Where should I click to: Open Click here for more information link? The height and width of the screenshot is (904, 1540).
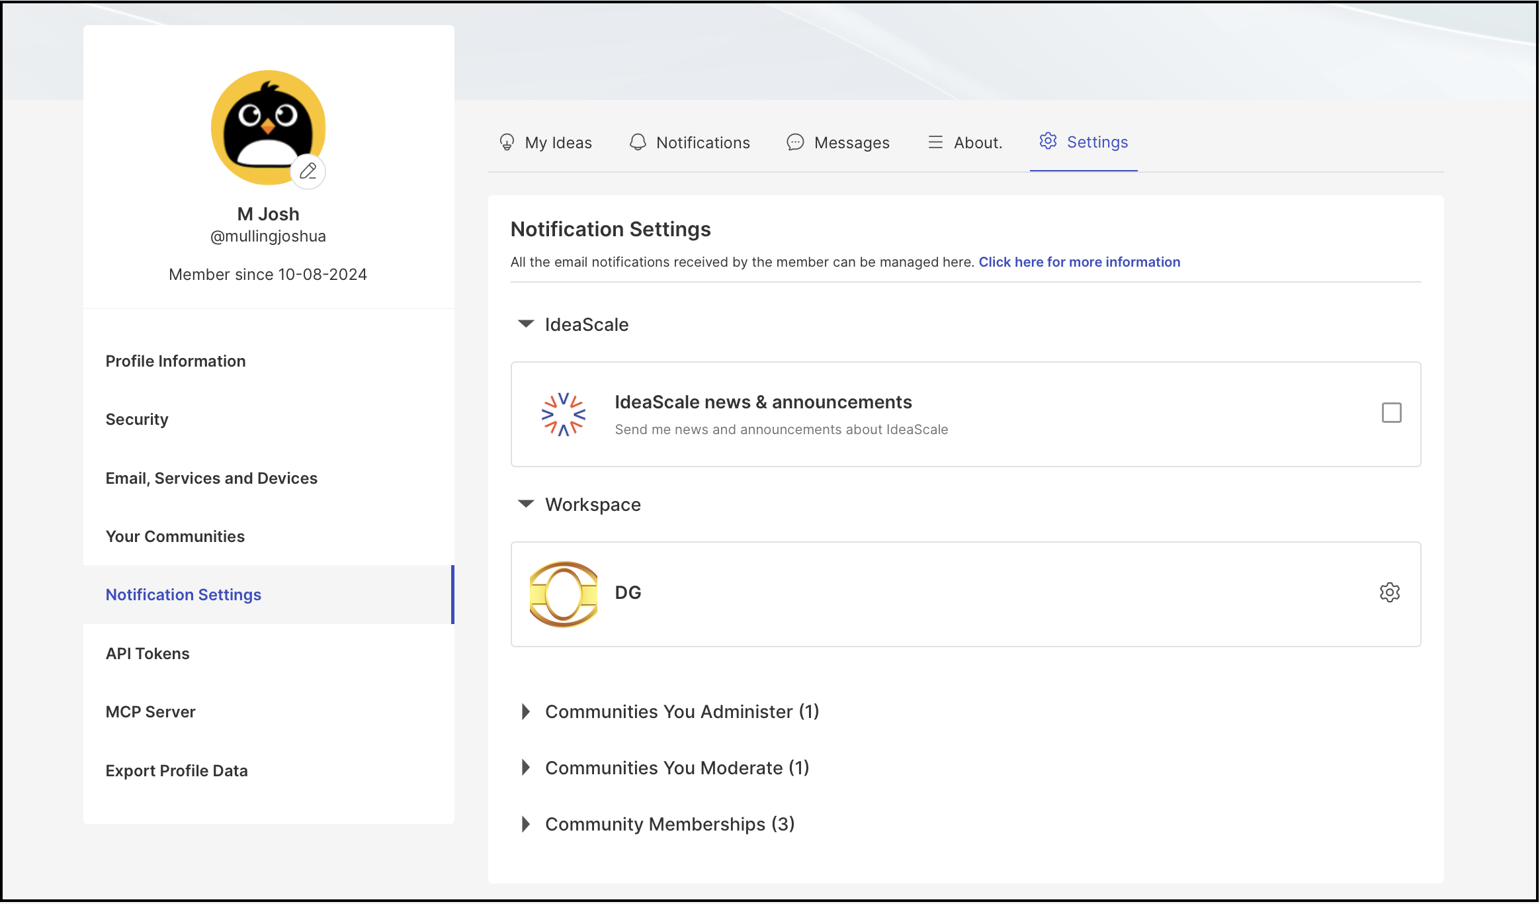click(x=1079, y=262)
